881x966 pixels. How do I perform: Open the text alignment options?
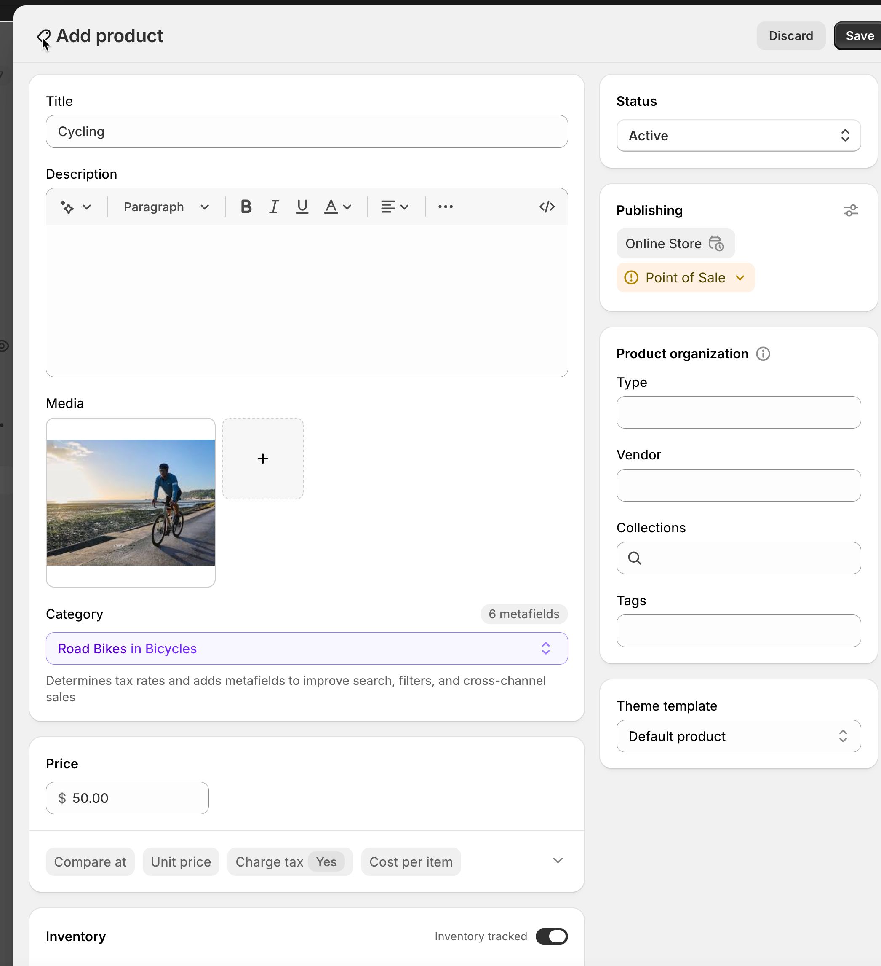394,207
